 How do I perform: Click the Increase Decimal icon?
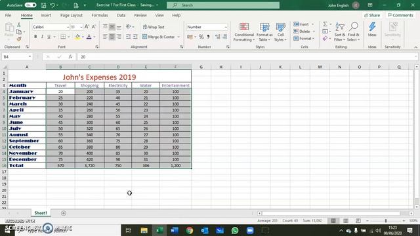[217, 37]
